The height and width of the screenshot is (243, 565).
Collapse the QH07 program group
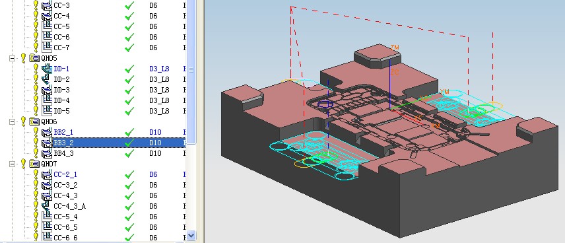coord(13,164)
